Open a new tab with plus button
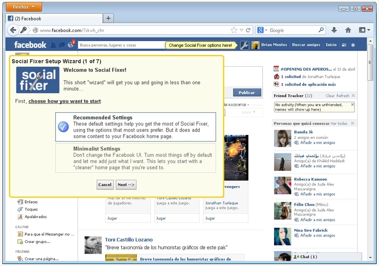Viewport: 379px width, 266px height. point(108,19)
